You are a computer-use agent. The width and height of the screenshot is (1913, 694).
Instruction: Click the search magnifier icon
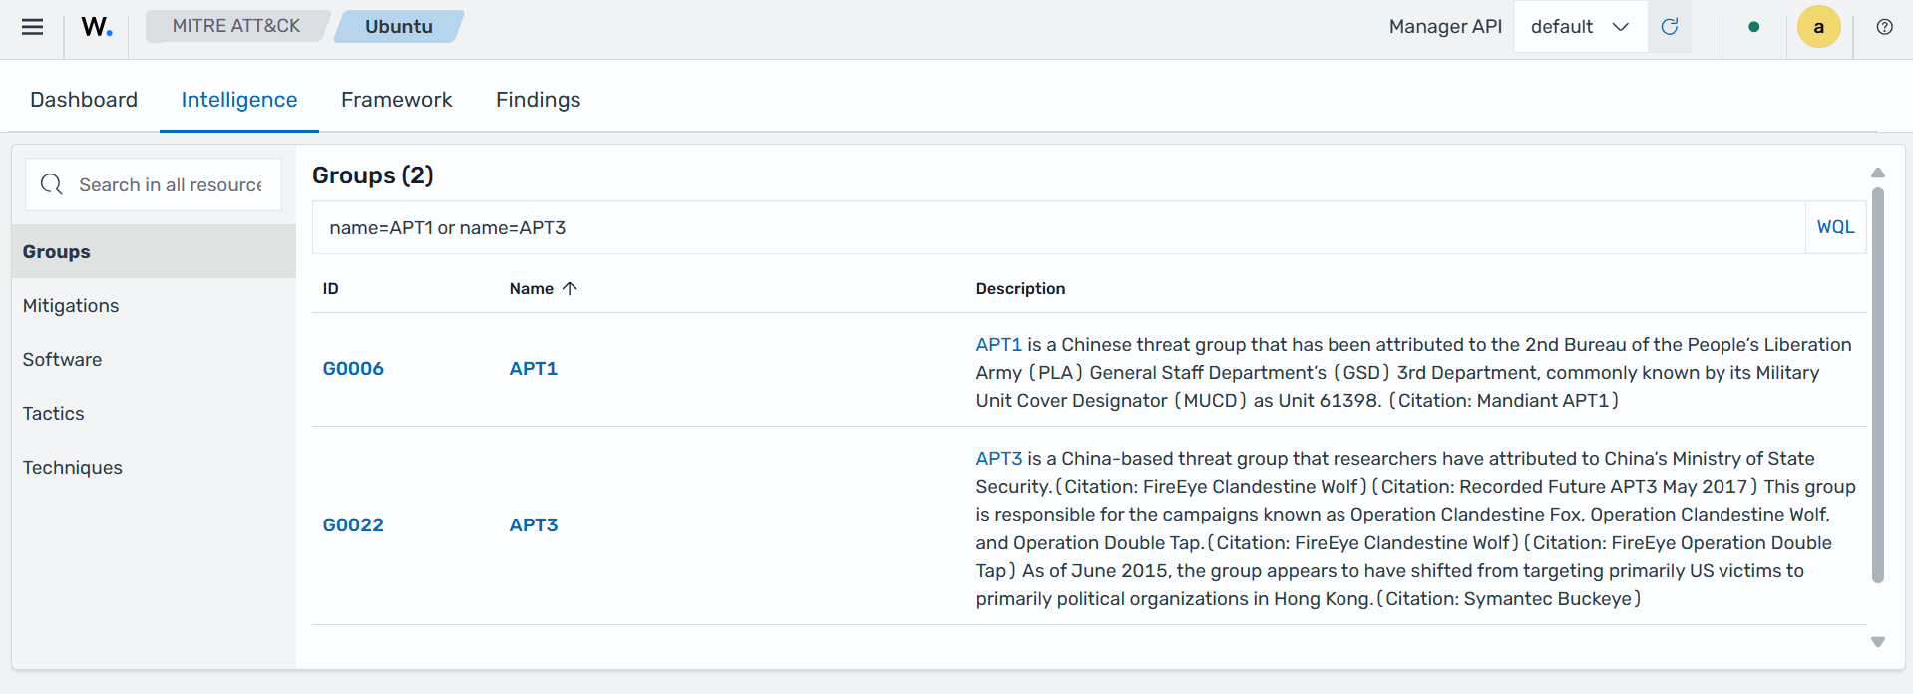tap(52, 184)
